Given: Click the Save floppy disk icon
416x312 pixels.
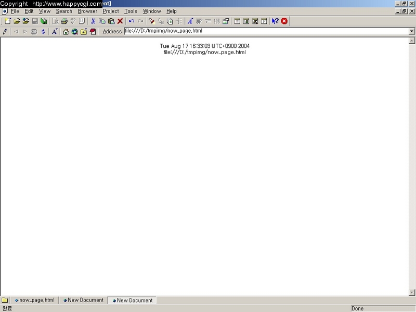Looking at the screenshot, I should tap(35, 21).
